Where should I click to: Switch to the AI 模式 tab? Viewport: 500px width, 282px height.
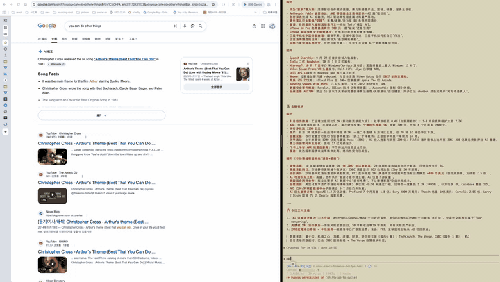(x=42, y=39)
